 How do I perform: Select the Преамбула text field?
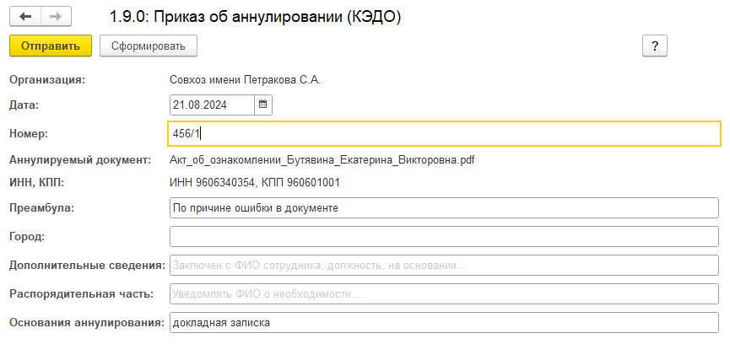(444, 207)
